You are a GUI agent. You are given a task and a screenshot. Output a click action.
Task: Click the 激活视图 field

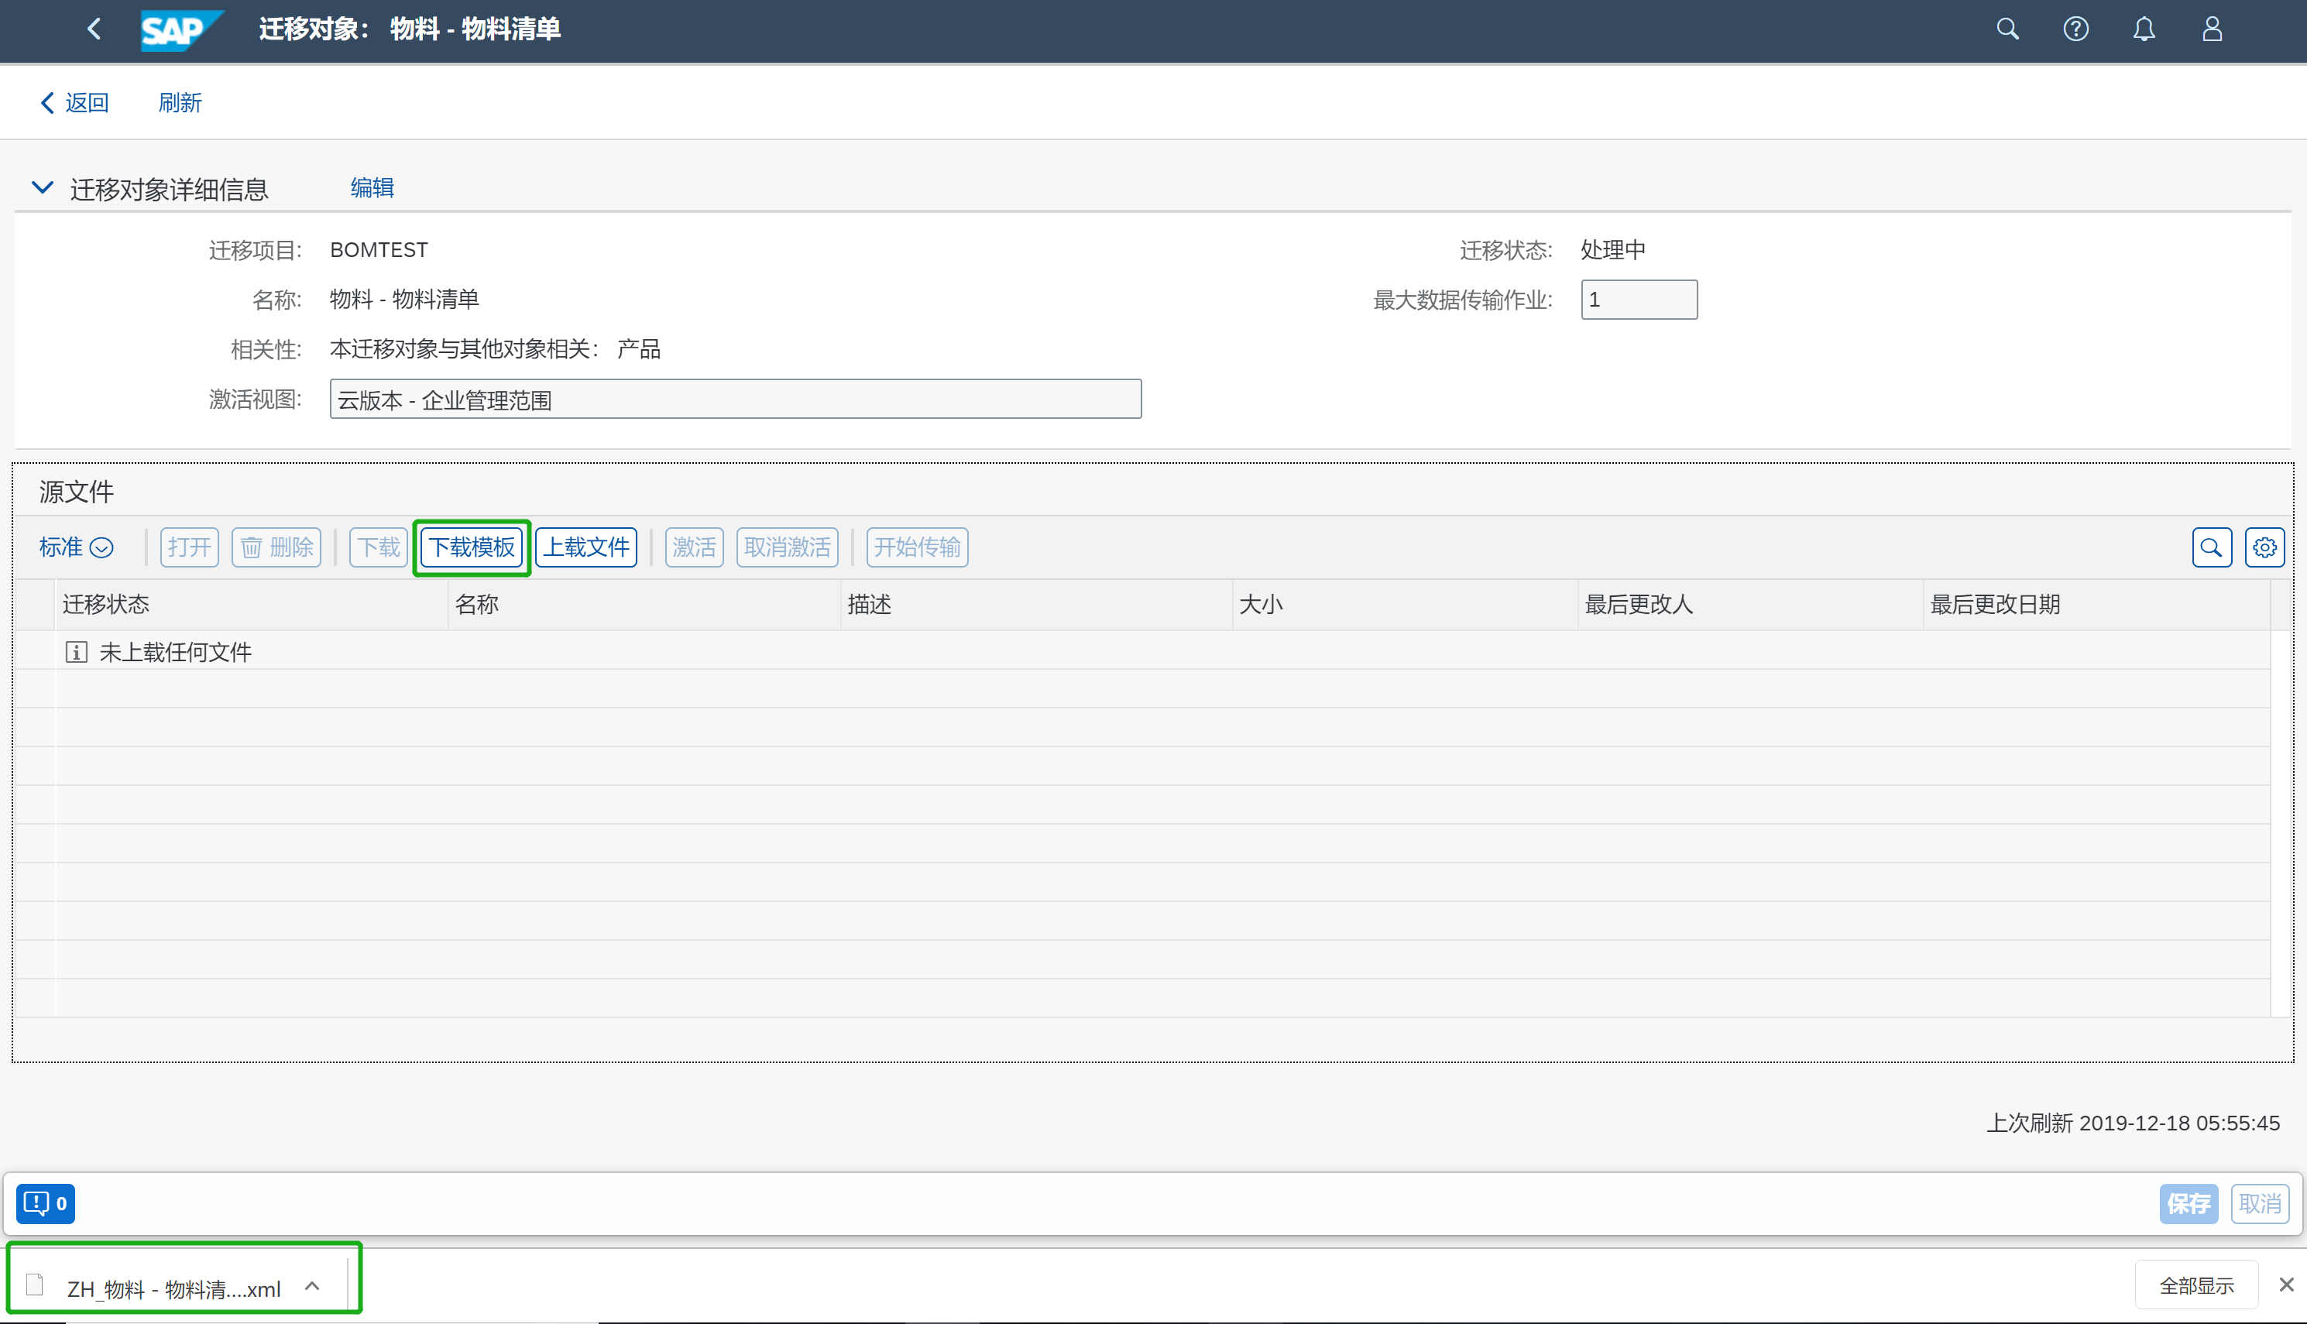click(735, 400)
